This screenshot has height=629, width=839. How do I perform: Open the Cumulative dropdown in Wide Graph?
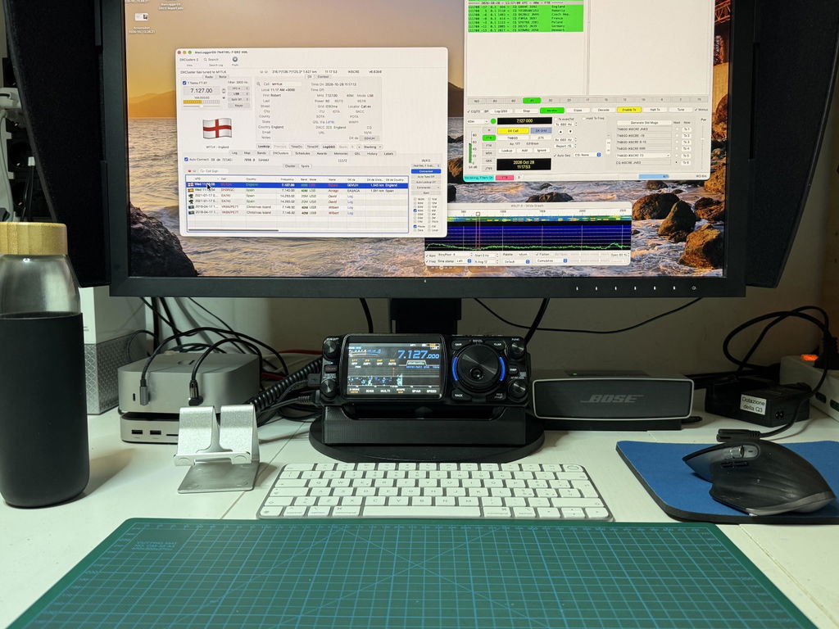pyautogui.click(x=551, y=260)
